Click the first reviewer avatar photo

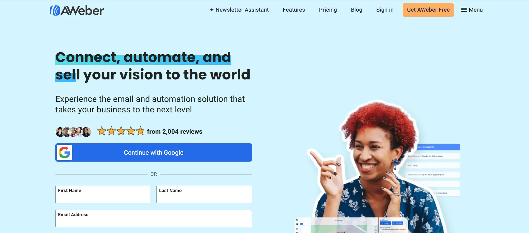[60, 132]
